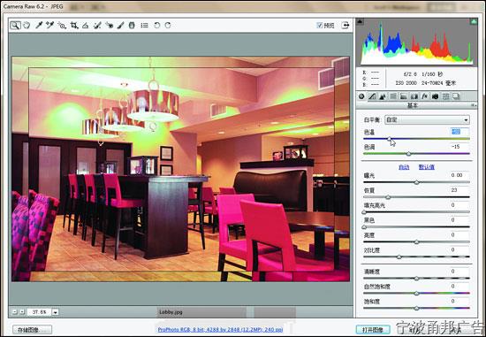The height and width of the screenshot is (337, 486).
Task: Select the Zoom tool in toolbar
Action: 15,25
